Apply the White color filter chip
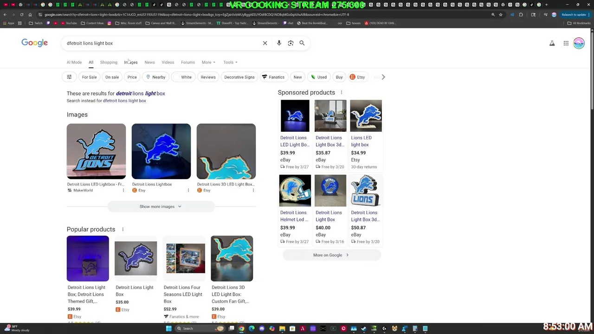Image resolution: width=594 pixels, height=334 pixels. (x=183, y=77)
